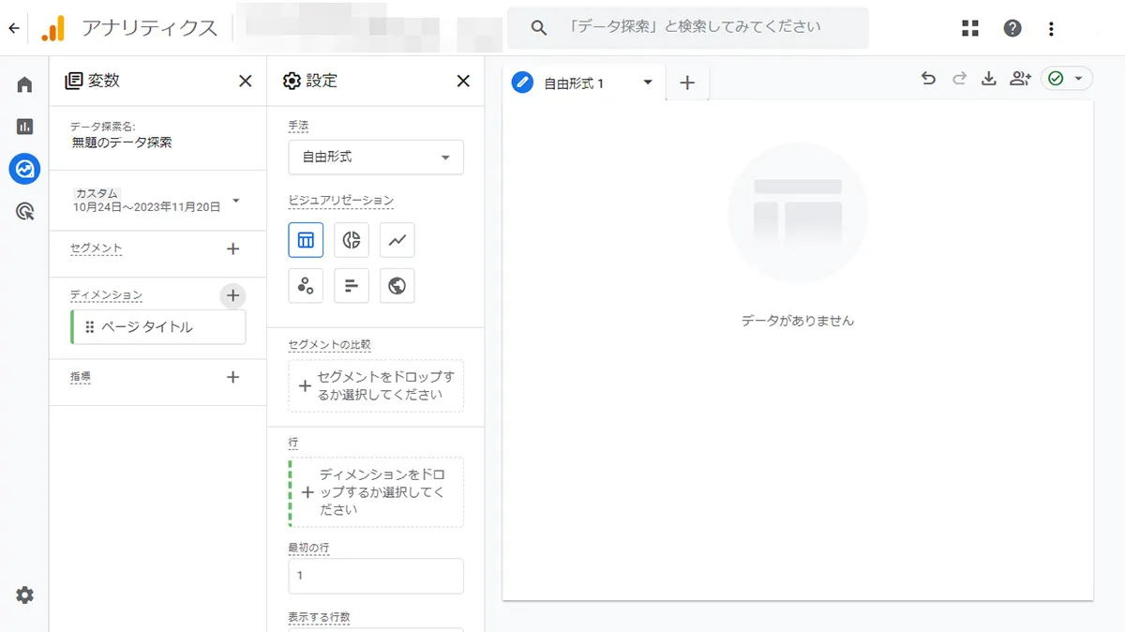Redo the last exploration change
1125x632 pixels.
click(958, 79)
